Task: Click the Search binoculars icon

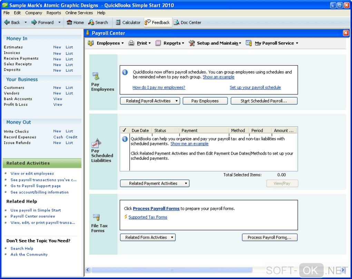Action: 91,22
